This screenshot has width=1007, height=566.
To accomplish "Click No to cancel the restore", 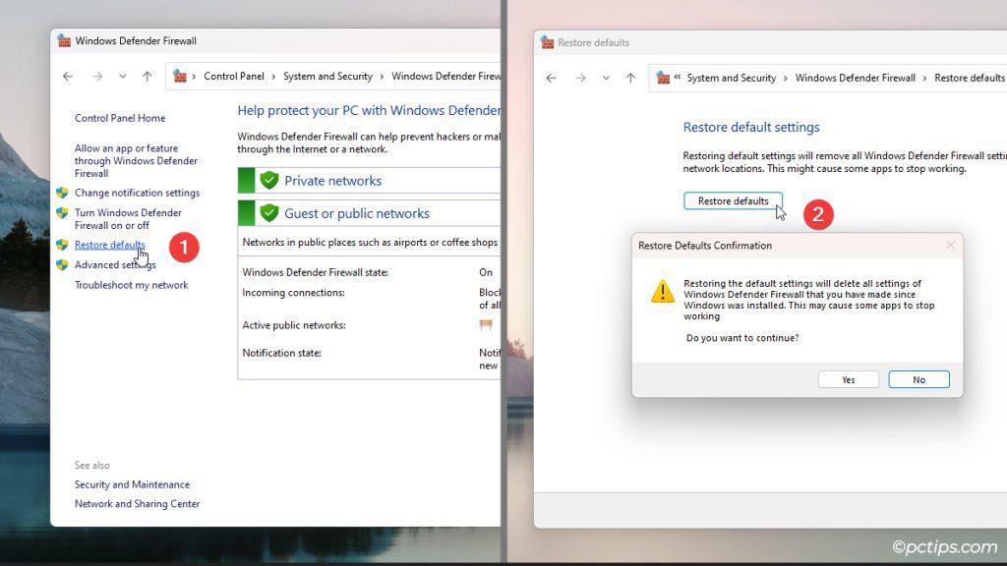I will click(x=918, y=379).
